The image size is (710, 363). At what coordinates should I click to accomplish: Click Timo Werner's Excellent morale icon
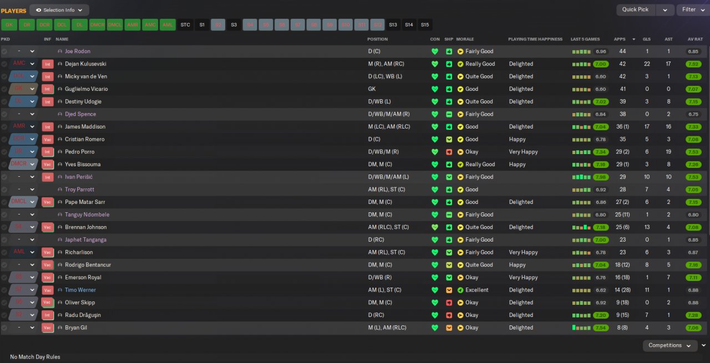[460, 290]
